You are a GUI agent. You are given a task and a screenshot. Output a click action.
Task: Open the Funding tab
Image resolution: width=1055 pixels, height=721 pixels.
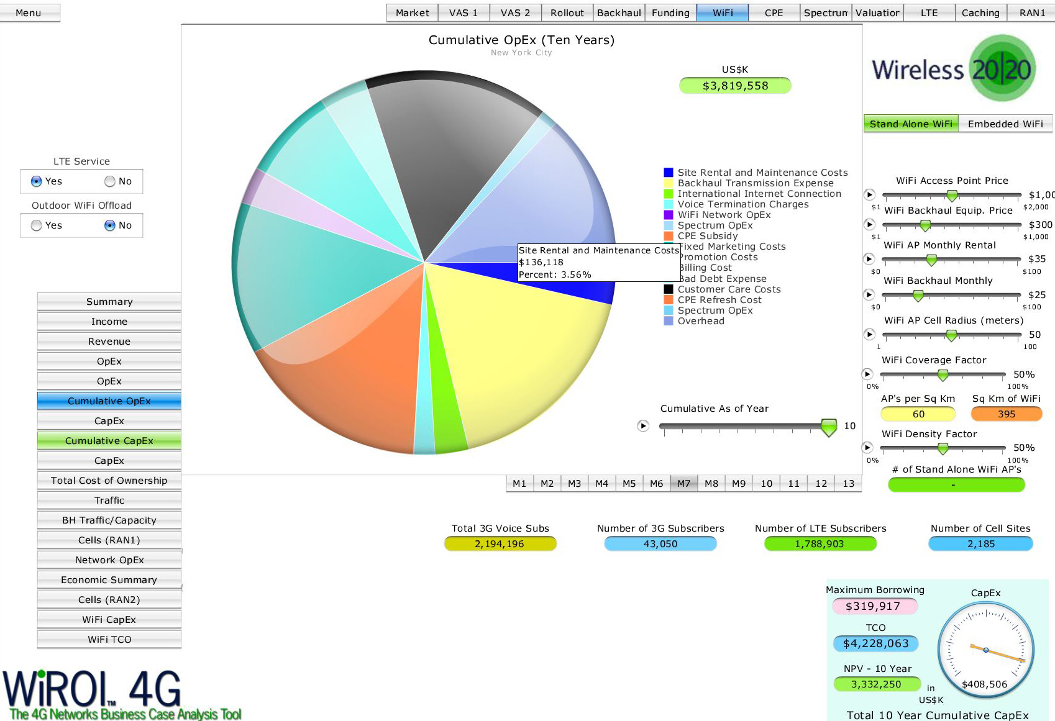click(670, 13)
